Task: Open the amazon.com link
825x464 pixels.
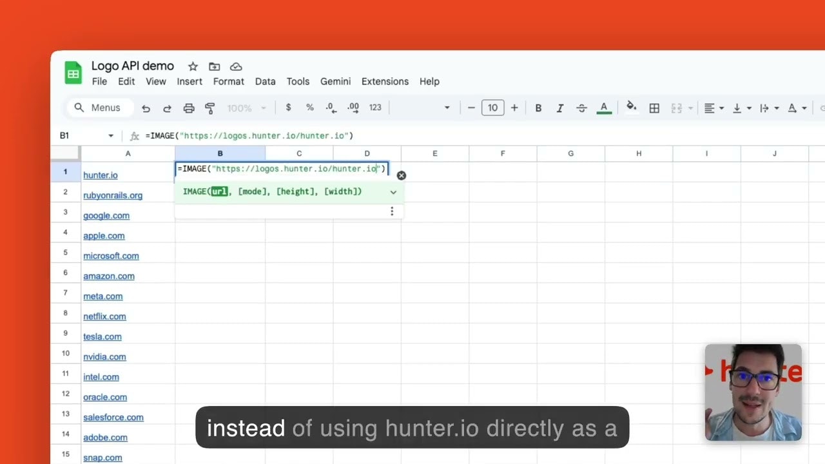Action: [109, 276]
